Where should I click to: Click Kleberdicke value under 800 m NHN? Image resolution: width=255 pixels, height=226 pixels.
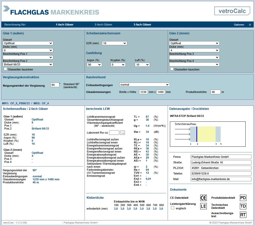click(161, 209)
